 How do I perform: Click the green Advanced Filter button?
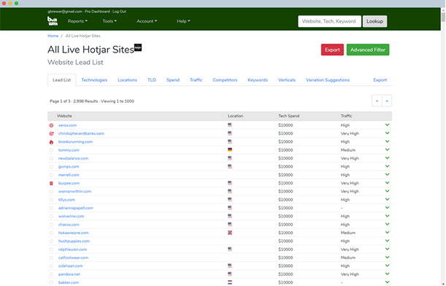pyautogui.click(x=368, y=50)
